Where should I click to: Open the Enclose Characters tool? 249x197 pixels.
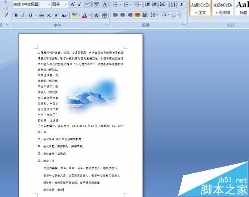(x=105, y=15)
